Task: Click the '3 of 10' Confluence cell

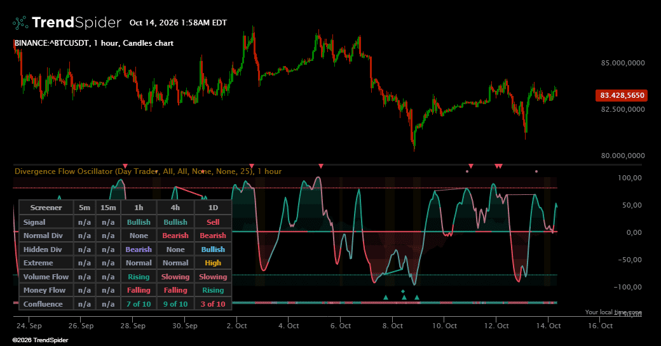Action: [213, 304]
